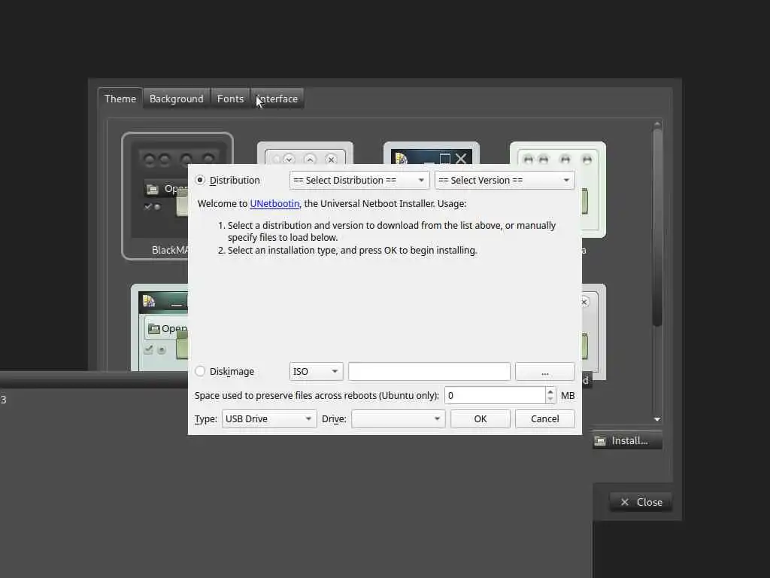Choose the second theme thumbnail in top row

point(305,153)
